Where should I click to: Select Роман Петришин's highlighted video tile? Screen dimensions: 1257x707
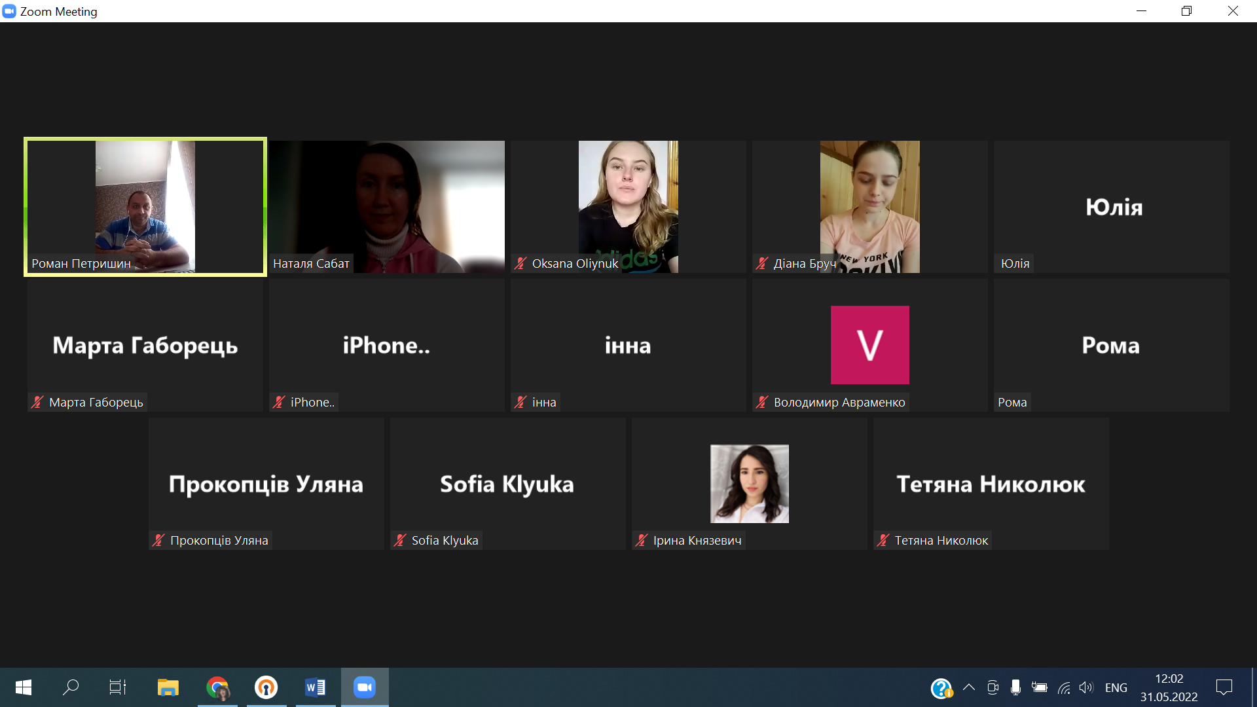(145, 206)
